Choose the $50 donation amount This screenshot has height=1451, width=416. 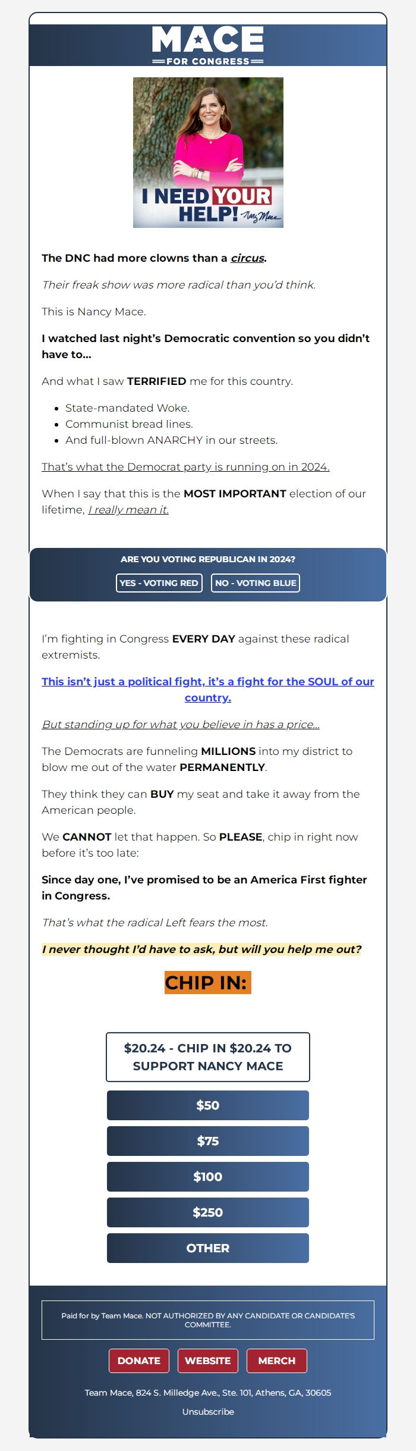point(207,1105)
